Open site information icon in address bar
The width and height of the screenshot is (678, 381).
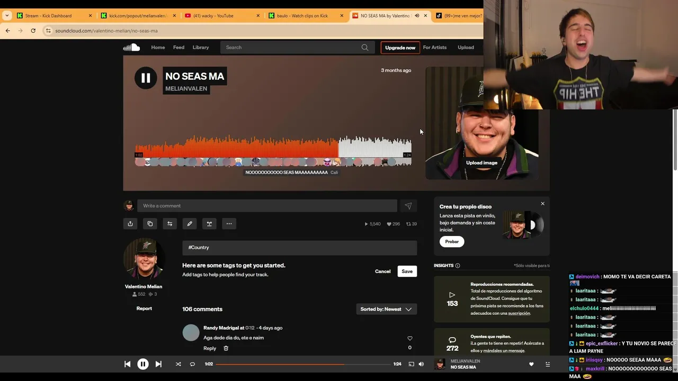(48, 31)
